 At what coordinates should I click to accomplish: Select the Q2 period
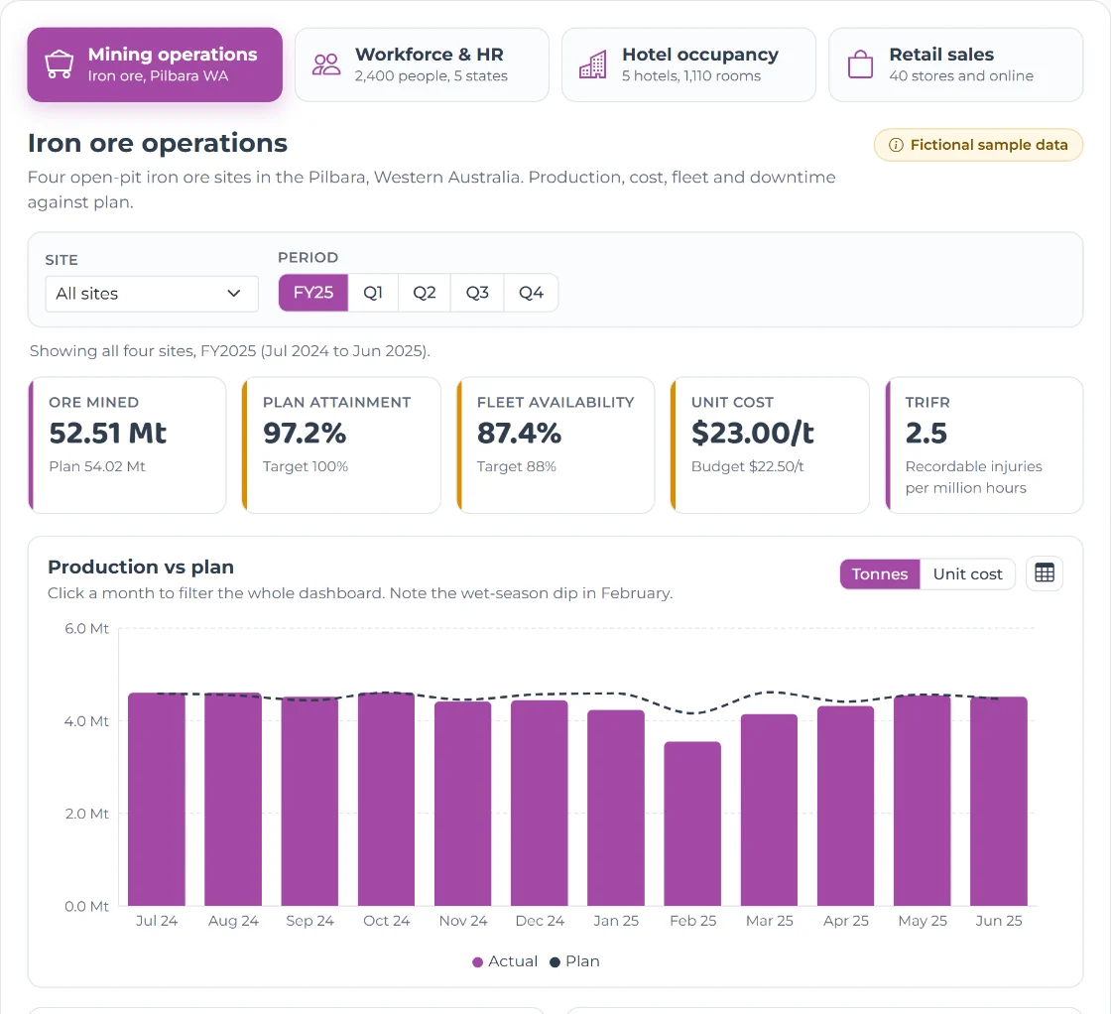point(425,293)
